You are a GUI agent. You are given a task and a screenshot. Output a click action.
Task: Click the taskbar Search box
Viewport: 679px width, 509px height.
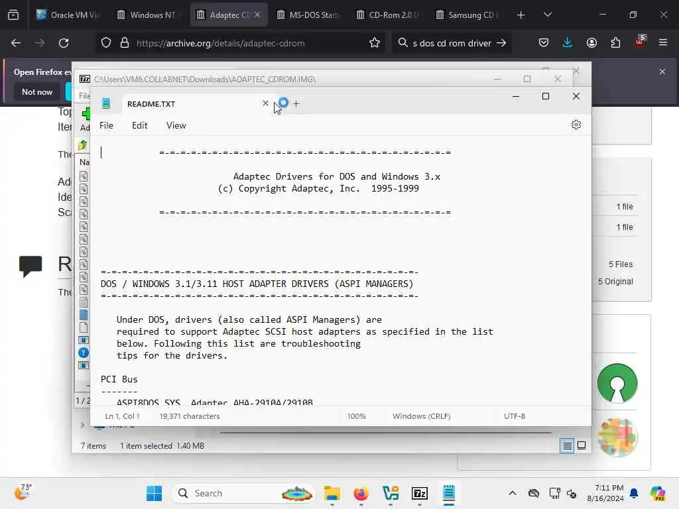click(x=243, y=493)
